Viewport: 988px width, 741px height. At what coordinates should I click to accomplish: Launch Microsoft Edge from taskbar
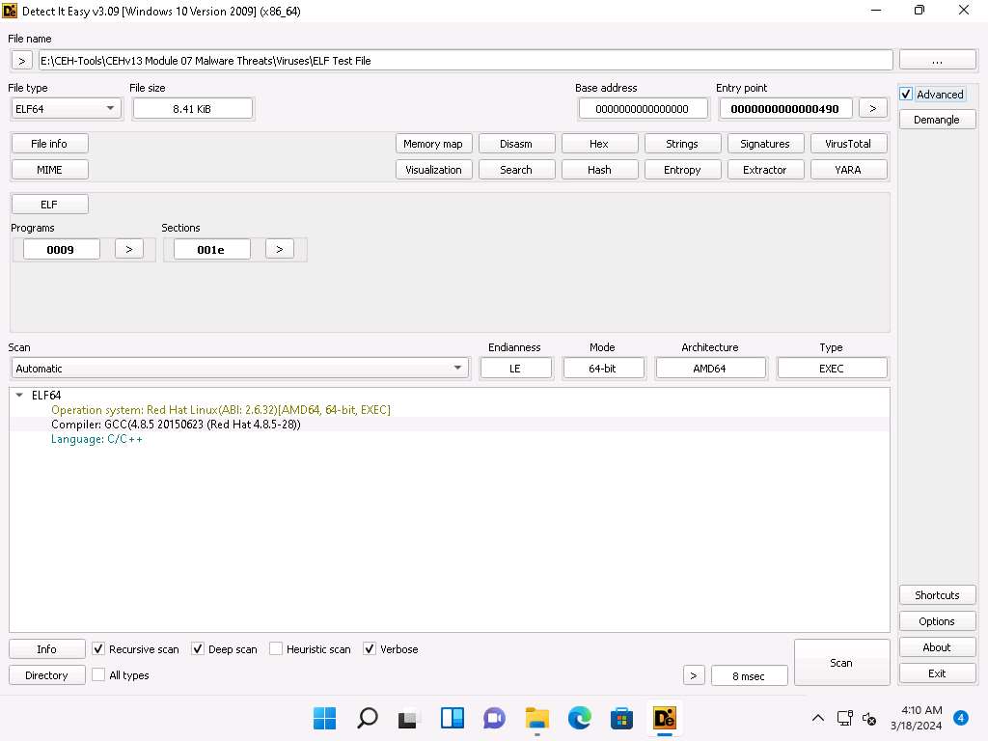coord(579,718)
